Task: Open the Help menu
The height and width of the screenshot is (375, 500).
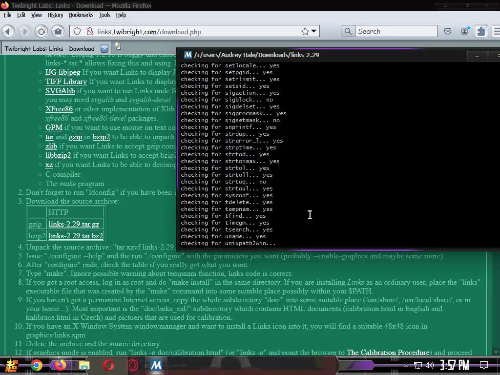Action: 121,15
